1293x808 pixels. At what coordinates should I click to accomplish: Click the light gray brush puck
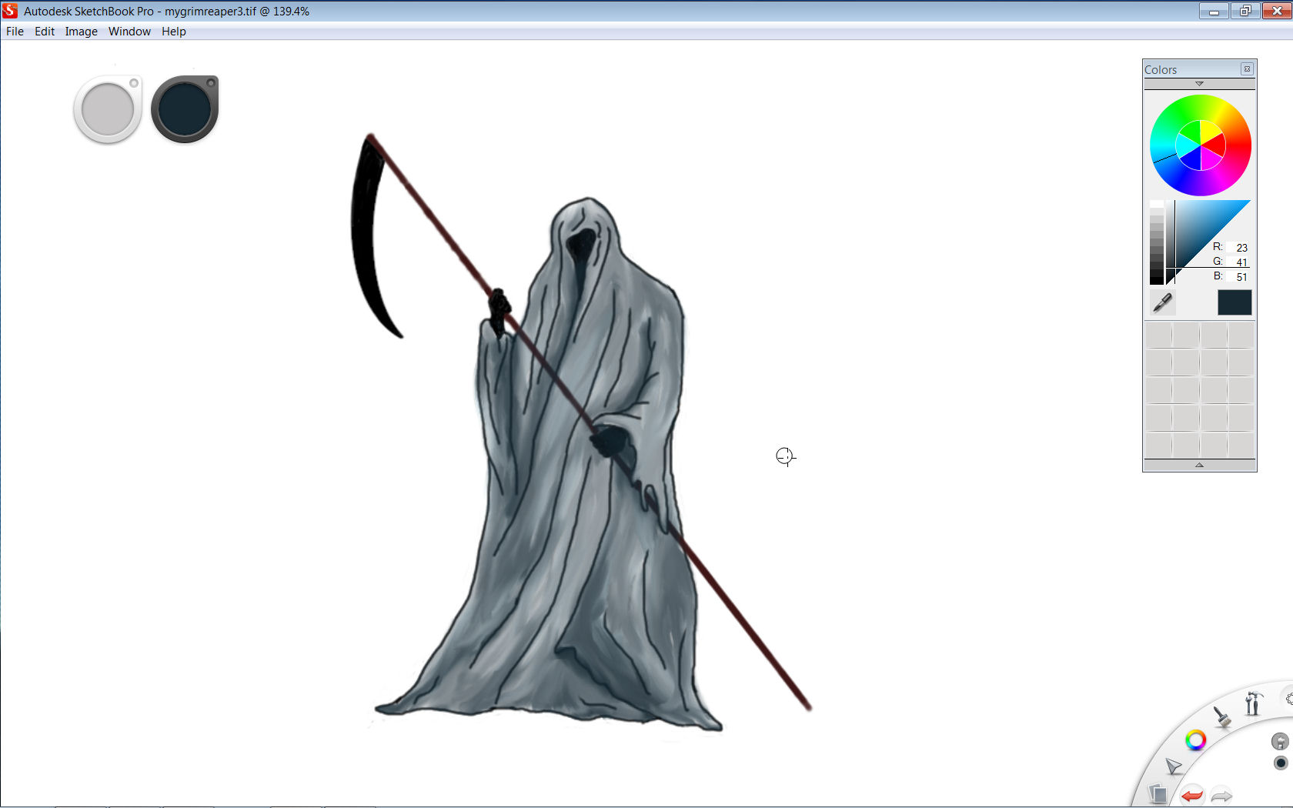tap(108, 109)
